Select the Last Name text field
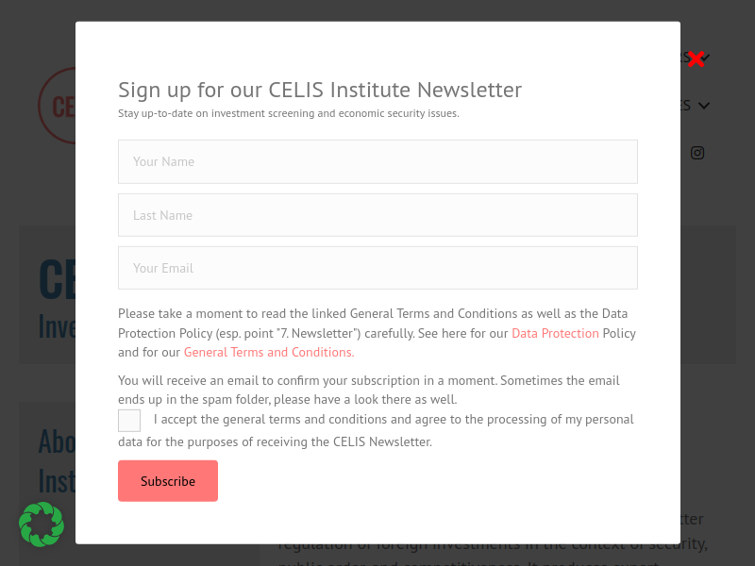This screenshot has height=566, width=755. pos(377,215)
